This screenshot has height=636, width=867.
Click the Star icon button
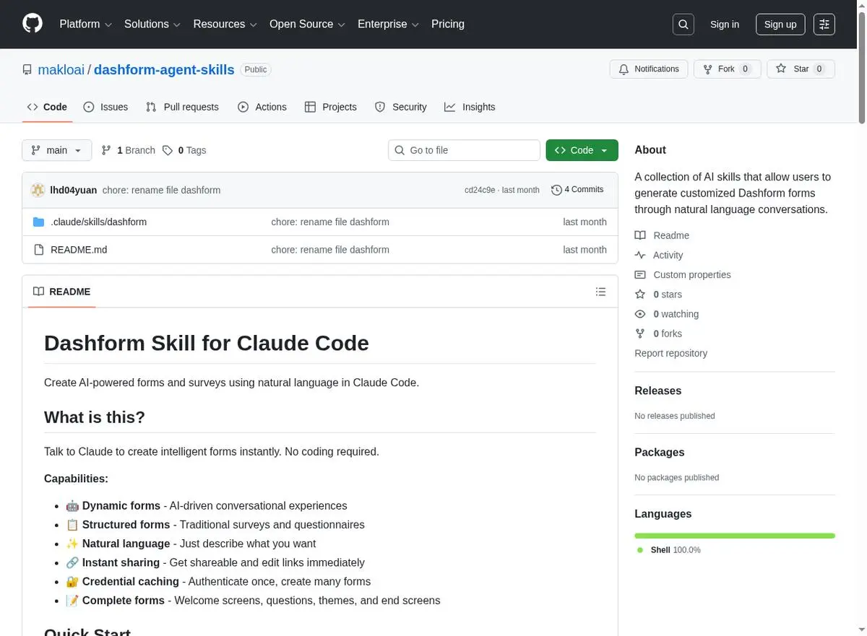[x=781, y=69]
